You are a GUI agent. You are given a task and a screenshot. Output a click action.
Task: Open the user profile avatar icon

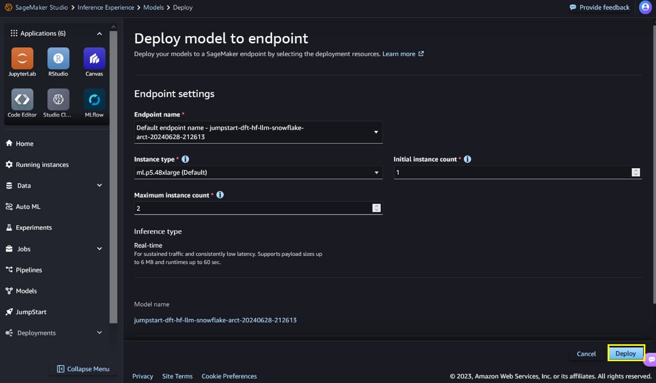(645, 8)
